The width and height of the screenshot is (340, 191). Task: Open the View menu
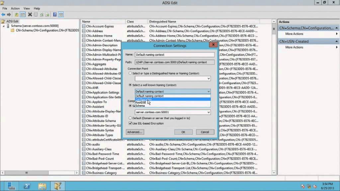27,8
